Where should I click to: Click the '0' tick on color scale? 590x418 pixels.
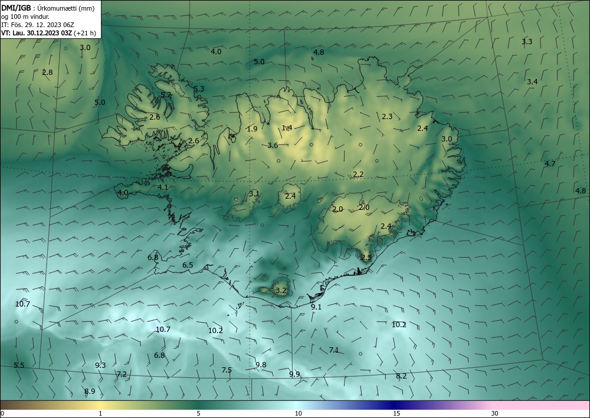[x=2, y=414]
